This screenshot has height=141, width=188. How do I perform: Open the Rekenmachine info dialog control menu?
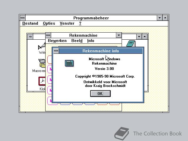[56, 51]
